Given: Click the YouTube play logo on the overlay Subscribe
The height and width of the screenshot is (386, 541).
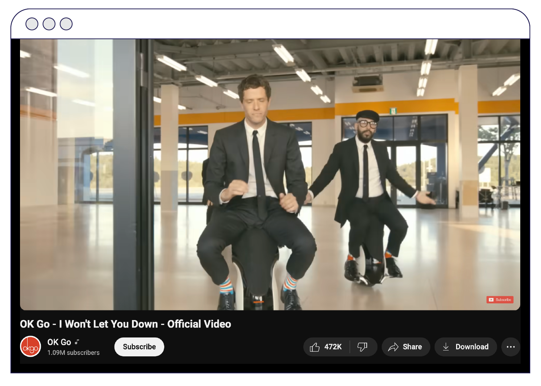Looking at the screenshot, I should (491, 300).
